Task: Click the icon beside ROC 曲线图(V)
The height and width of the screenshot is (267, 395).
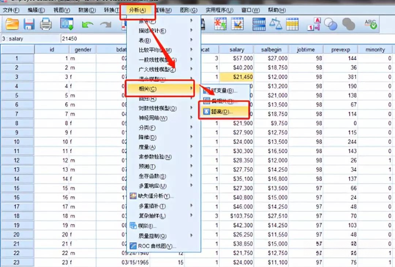Action: (x=133, y=246)
